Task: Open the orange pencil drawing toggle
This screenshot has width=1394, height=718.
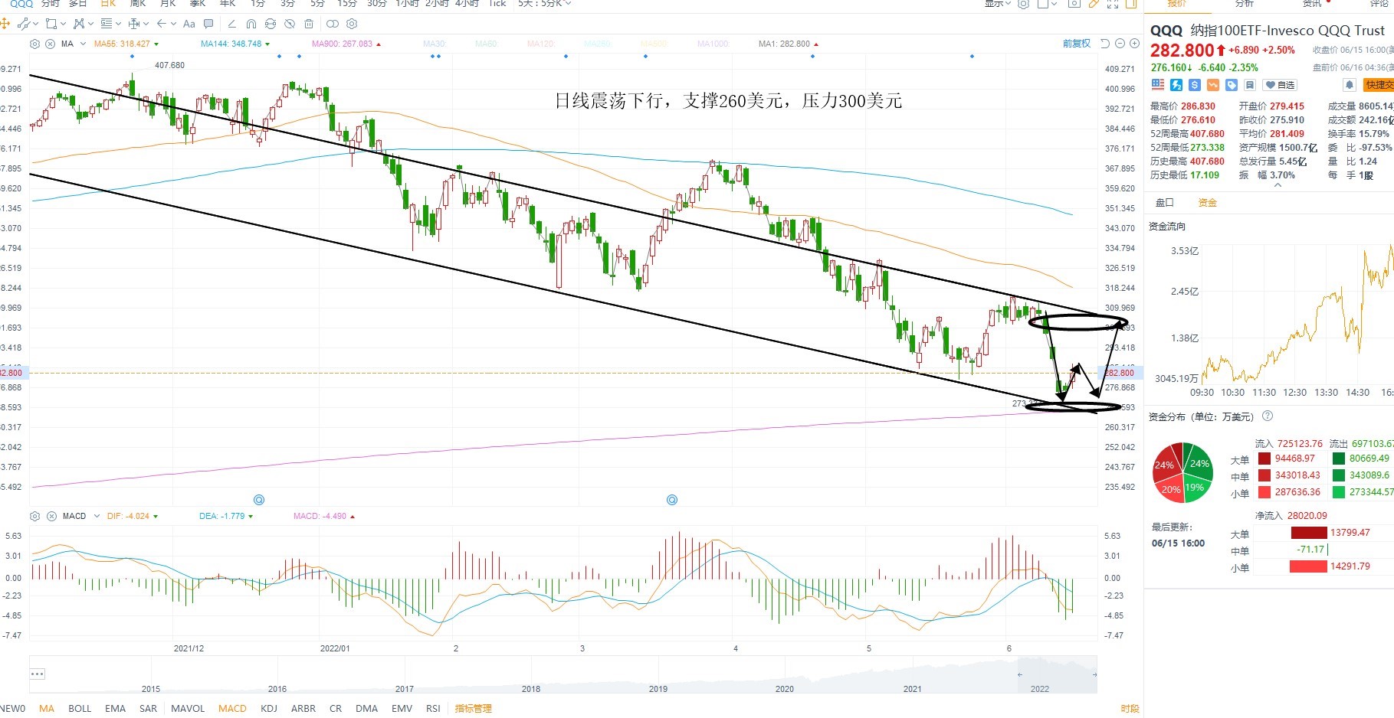Action: click(x=1094, y=4)
